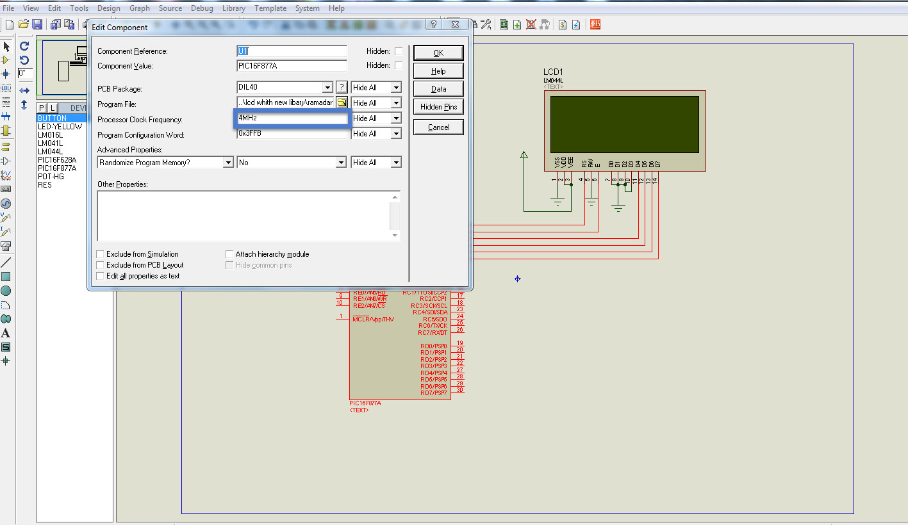Select the Text Script tool
Viewport: 908px width, 525px height.
click(x=6, y=102)
